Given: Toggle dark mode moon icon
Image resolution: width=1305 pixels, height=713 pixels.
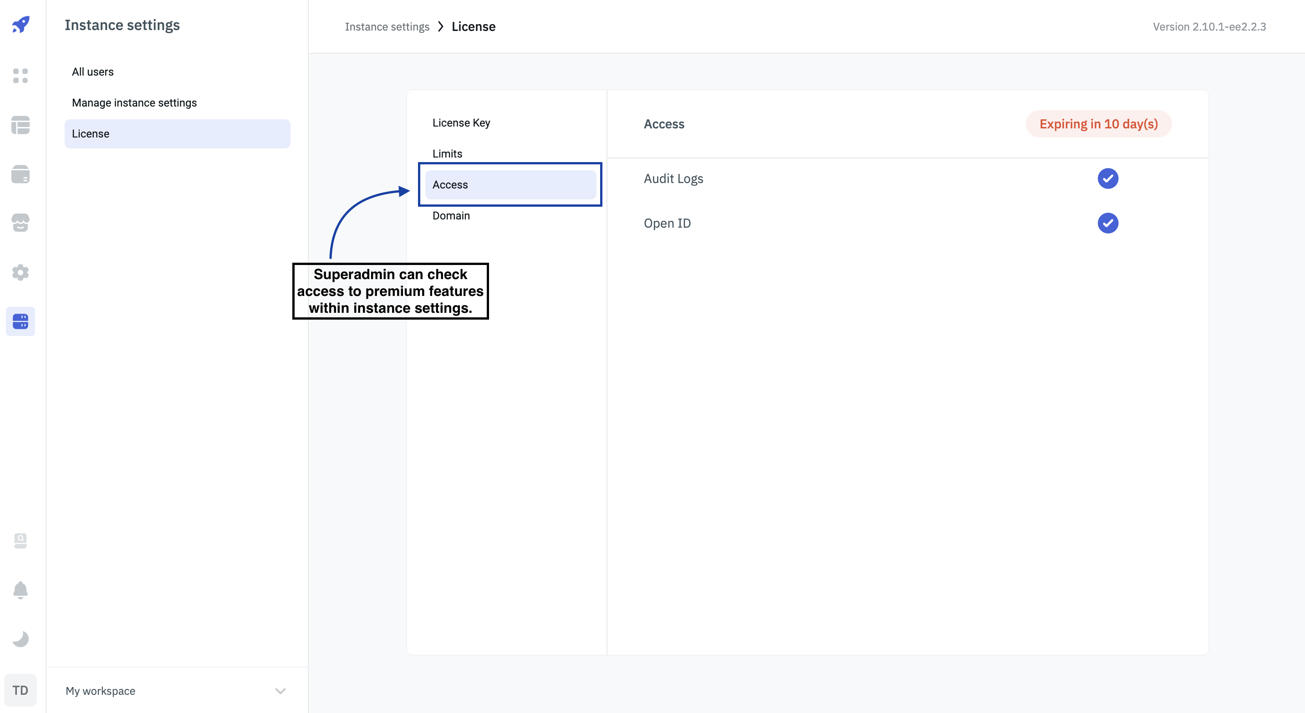Looking at the screenshot, I should click(20, 639).
